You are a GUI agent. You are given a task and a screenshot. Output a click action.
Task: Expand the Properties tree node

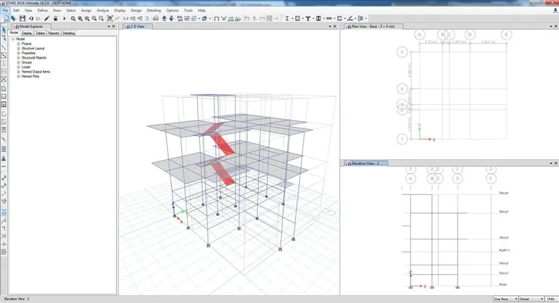[x=19, y=53]
